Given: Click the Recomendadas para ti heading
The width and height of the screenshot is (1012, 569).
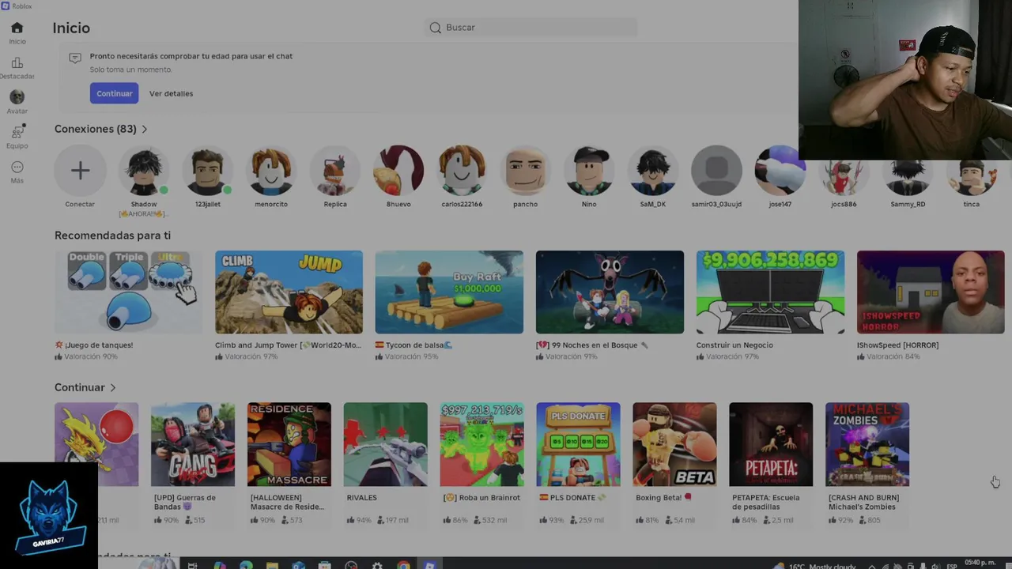Looking at the screenshot, I should coord(112,236).
